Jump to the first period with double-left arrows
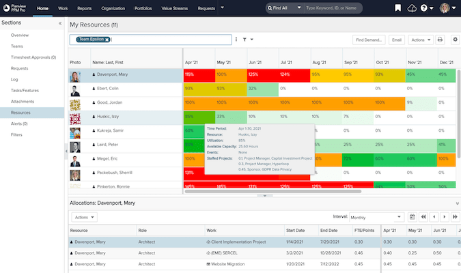The height and width of the screenshot is (273, 461). (423, 217)
